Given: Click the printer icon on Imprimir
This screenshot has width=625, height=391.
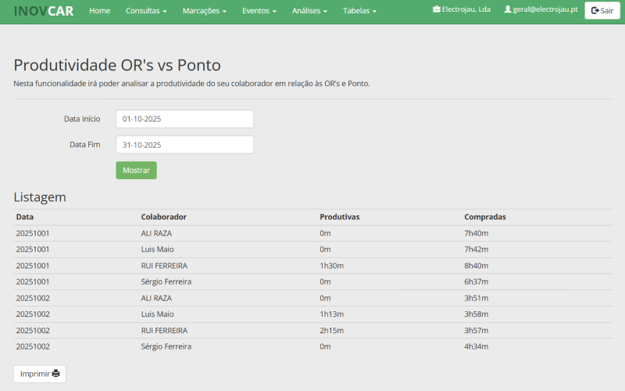Looking at the screenshot, I should tap(56, 374).
